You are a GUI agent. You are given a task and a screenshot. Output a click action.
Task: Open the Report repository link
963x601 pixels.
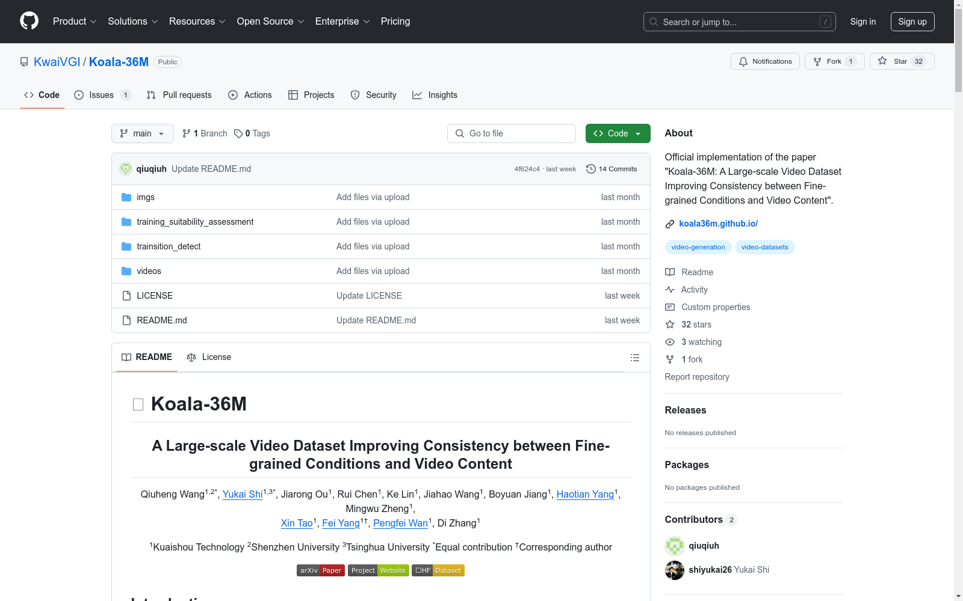tap(697, 377)
